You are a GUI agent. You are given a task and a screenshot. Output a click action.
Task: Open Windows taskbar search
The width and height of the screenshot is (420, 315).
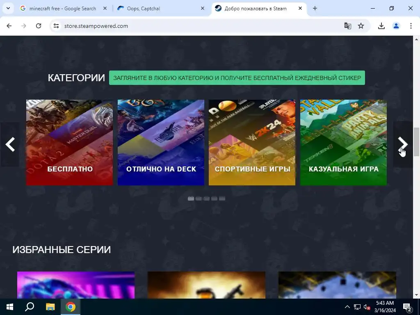point(30,307)
